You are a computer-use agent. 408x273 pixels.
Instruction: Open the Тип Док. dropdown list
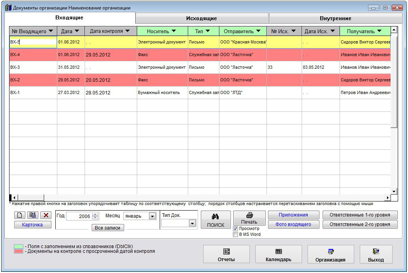point(192,223)
